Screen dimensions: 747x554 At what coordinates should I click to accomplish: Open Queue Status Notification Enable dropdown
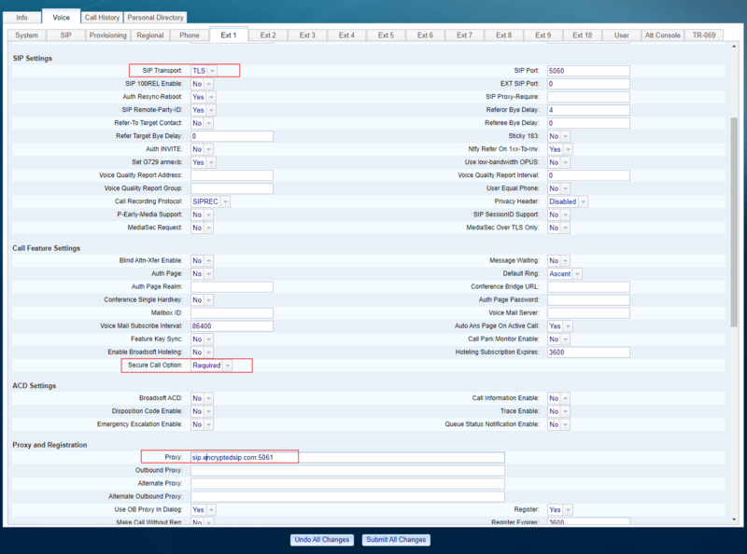tap(558, 424)
